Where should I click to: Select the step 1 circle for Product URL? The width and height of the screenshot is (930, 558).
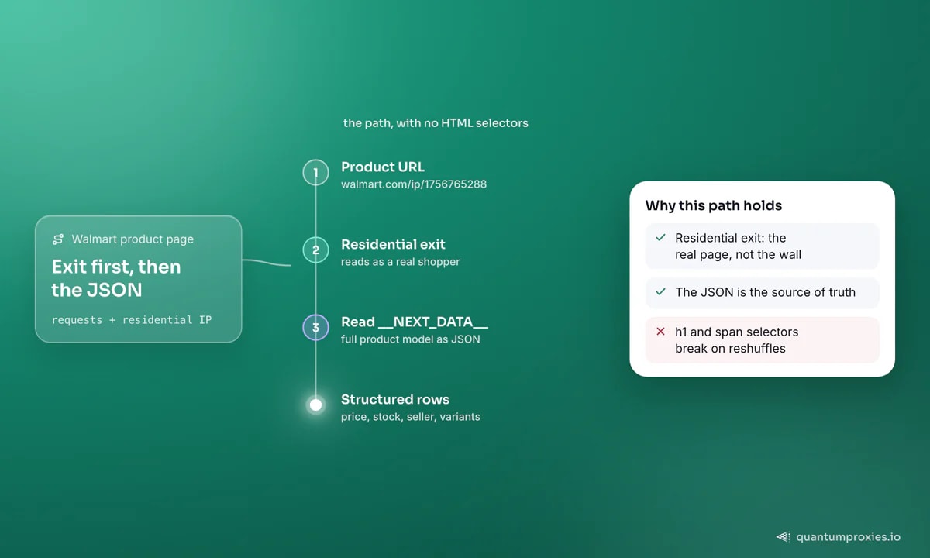click(x=315, y=172)
